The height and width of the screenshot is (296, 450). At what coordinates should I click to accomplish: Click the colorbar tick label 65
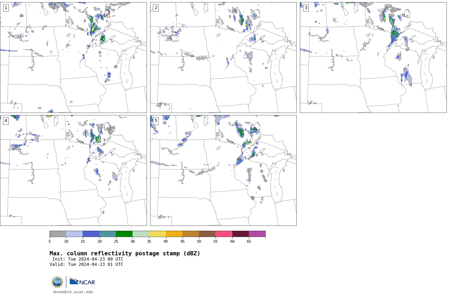[x=249, y=241]
